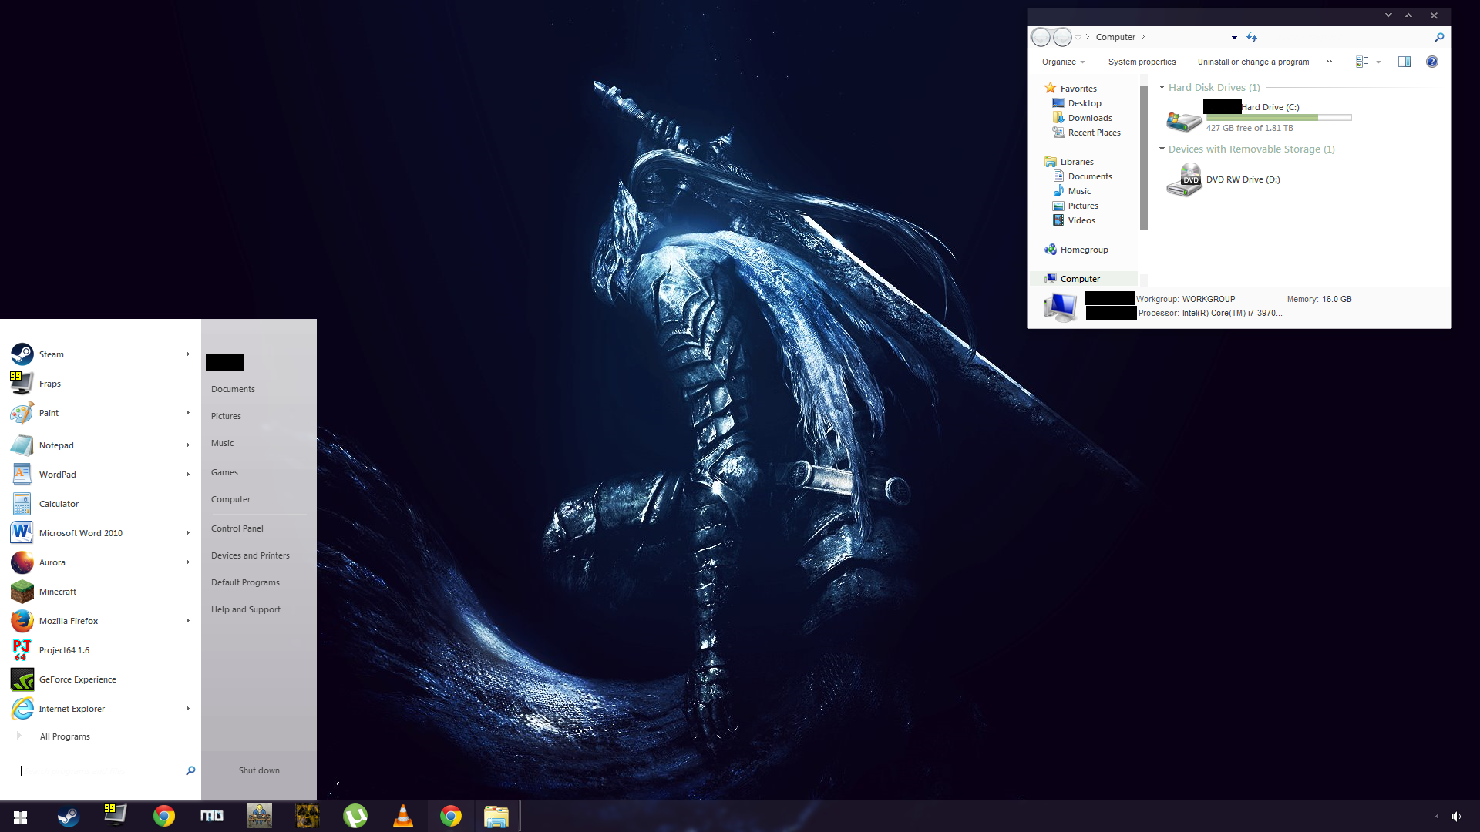Viewport: 1480px width, 832px height.
Task: Select Homegroup in the navigation pane
Action: point(1076,250)
